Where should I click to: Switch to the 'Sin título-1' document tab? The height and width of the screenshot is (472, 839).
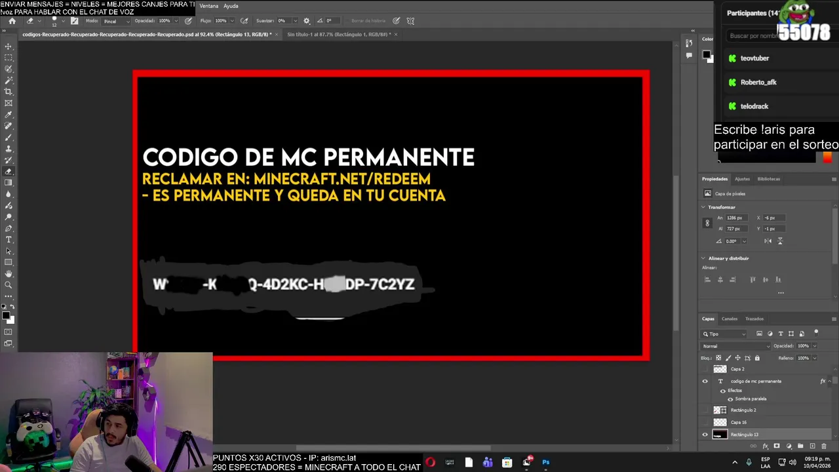click(338, 34)
